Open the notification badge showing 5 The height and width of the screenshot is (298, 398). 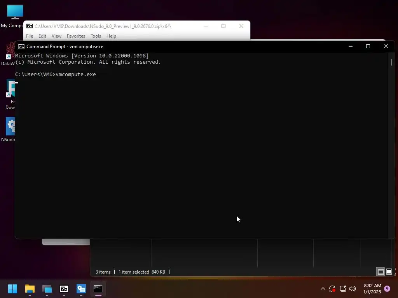pos(387,289)
